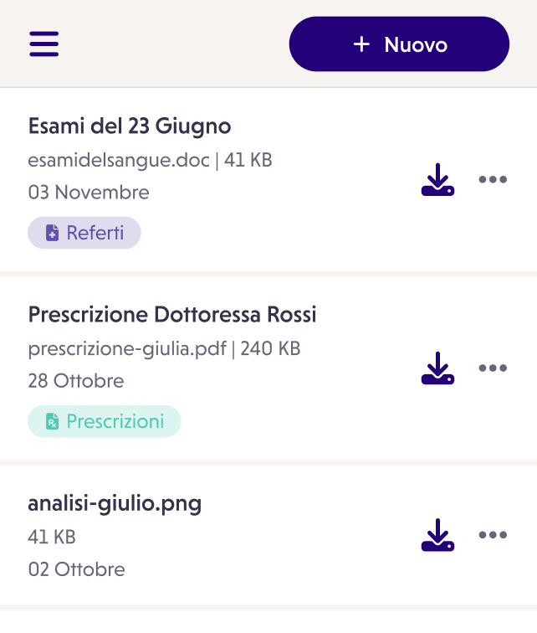Open the hamburger navigation menu
The image size is (537, 633).
[x=44, y=44]
